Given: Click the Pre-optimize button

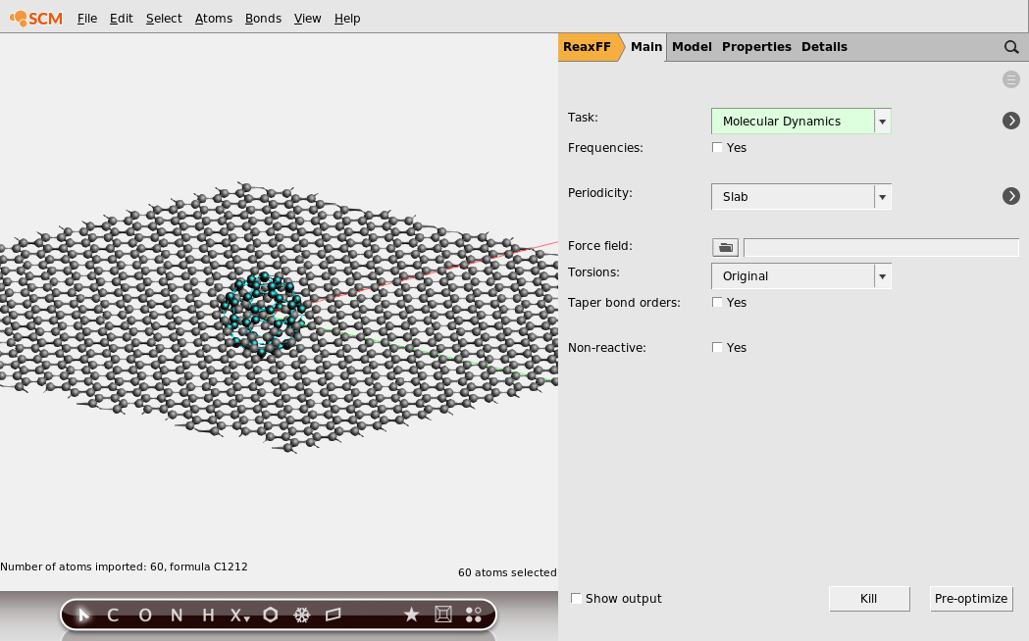Looking at the screenshot, I should [x=971, y=598].
